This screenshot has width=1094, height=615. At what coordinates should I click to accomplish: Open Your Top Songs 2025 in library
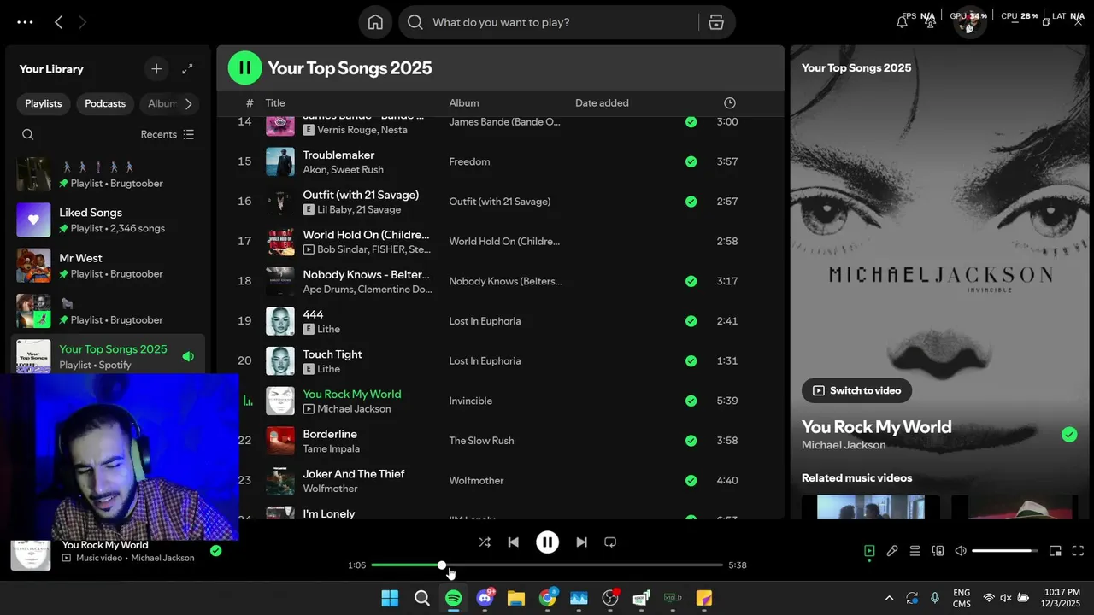click(x=108, y=355)
